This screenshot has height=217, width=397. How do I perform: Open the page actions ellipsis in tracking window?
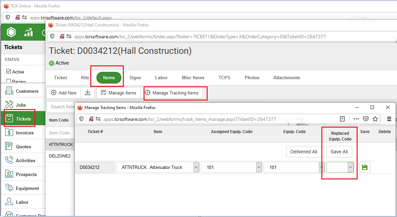tap(356, 119)
